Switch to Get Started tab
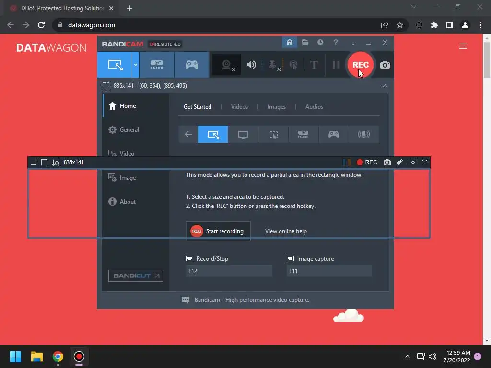Screen dimensions: 491x368 [197, 107]
